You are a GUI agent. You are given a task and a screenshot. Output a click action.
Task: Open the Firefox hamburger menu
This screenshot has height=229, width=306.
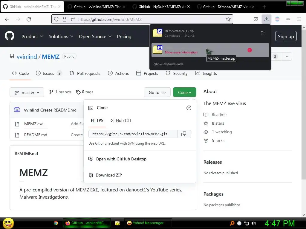click(x=299, y=19)
